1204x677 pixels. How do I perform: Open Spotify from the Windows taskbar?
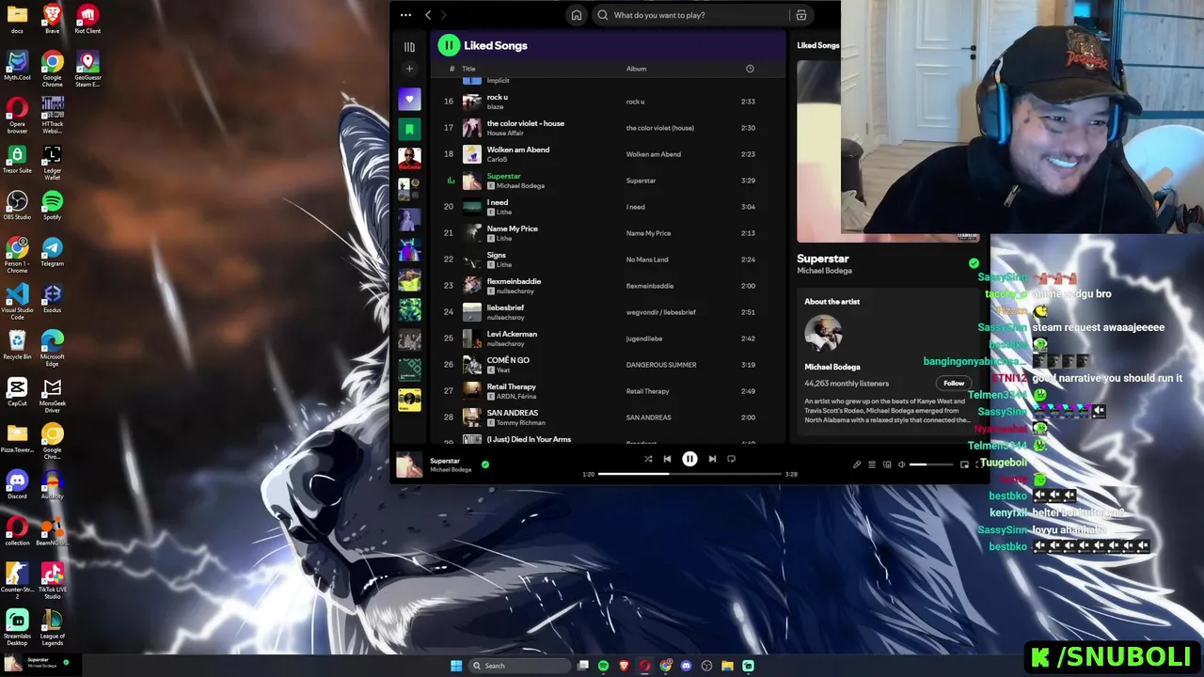tap(603, 666)
